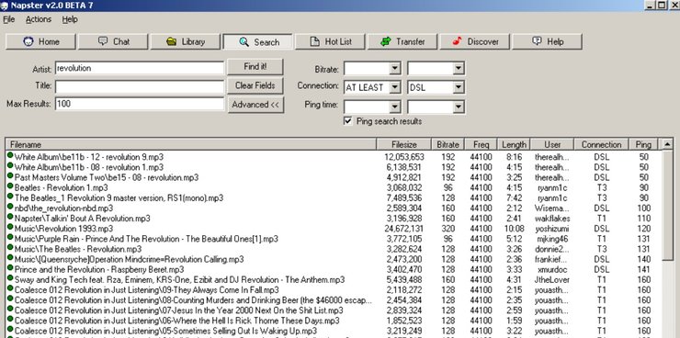Sort by Length column header
The image size is (680, 338).
514,144
